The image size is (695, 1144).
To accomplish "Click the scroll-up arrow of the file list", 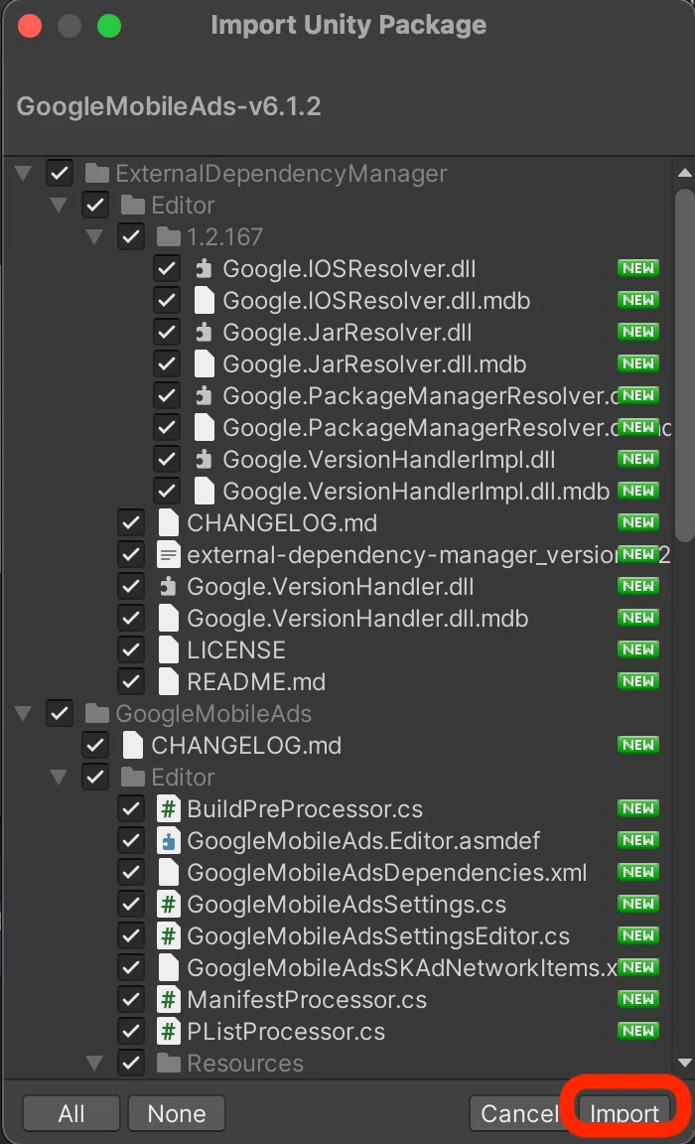I will tap(684, 173).
